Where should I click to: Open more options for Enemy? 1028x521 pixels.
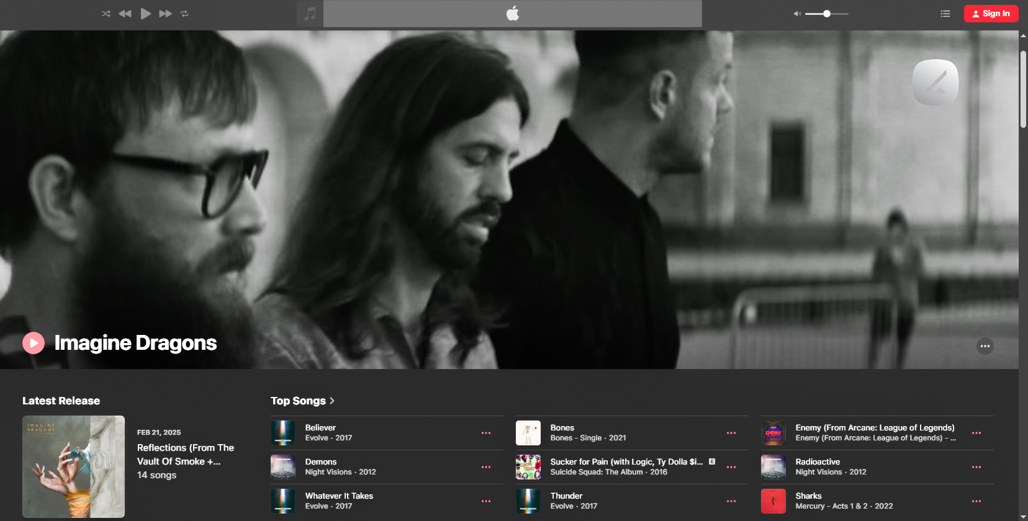976,433
